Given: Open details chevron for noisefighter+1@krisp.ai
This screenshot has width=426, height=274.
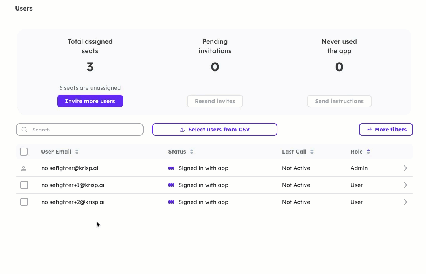Looking at the screenshot, I should pos(405,185).
